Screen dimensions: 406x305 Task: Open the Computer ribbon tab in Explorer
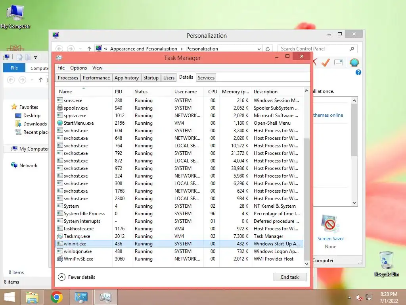(39, 68)
